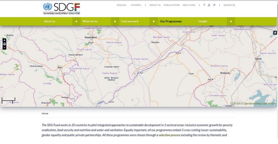This screenshot has height=144, width=278.
Task: Follow the selection process link
Action: [169, 135]
